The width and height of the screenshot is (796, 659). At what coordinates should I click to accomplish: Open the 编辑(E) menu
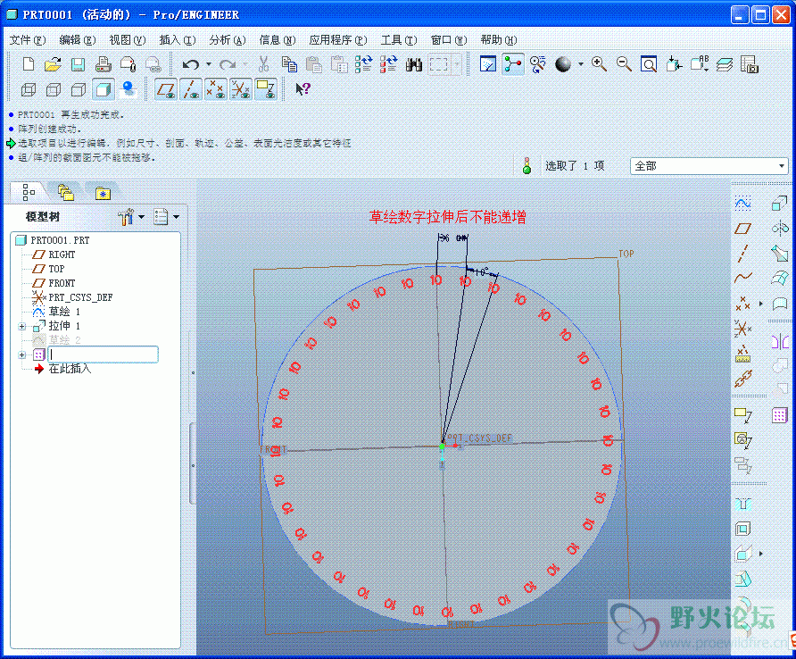pos(77,40)
